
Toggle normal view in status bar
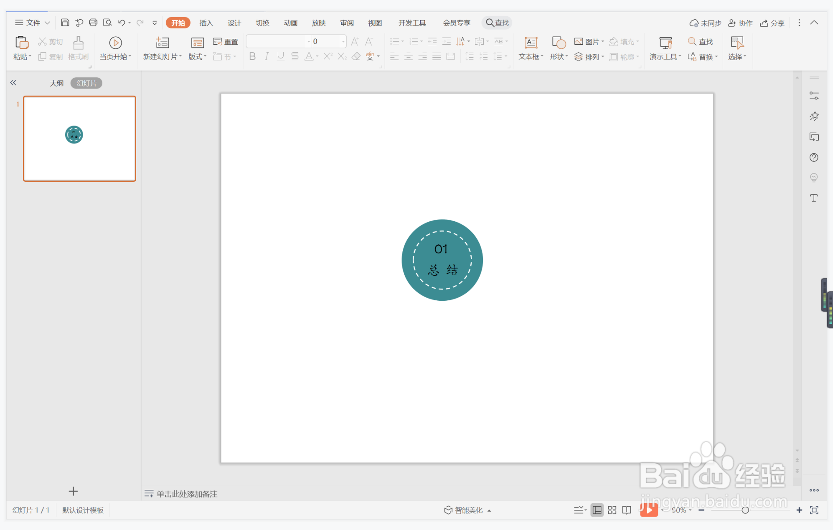pos(597,510)
